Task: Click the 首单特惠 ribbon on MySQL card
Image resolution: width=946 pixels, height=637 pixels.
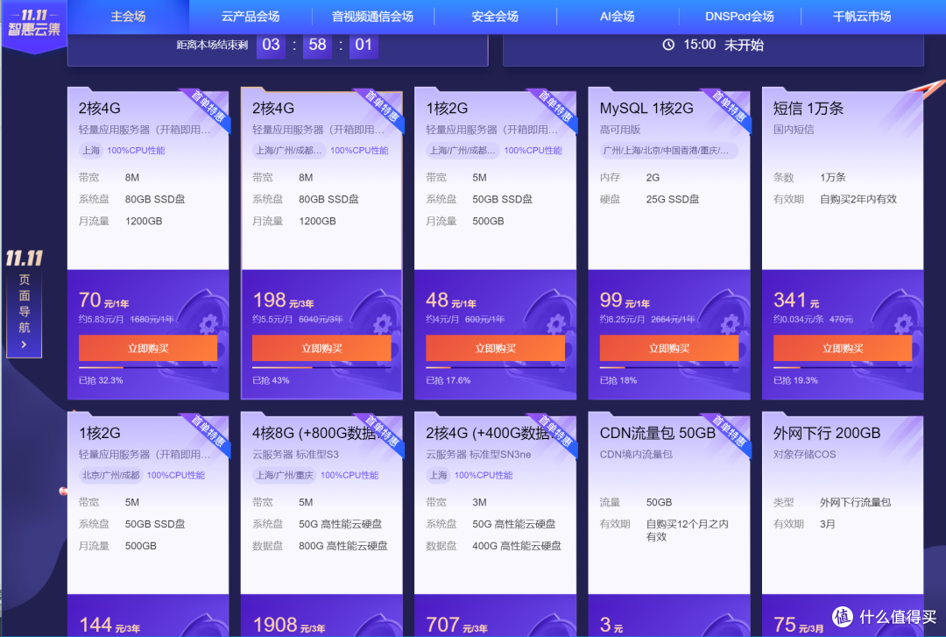Action: pos(729,107)
